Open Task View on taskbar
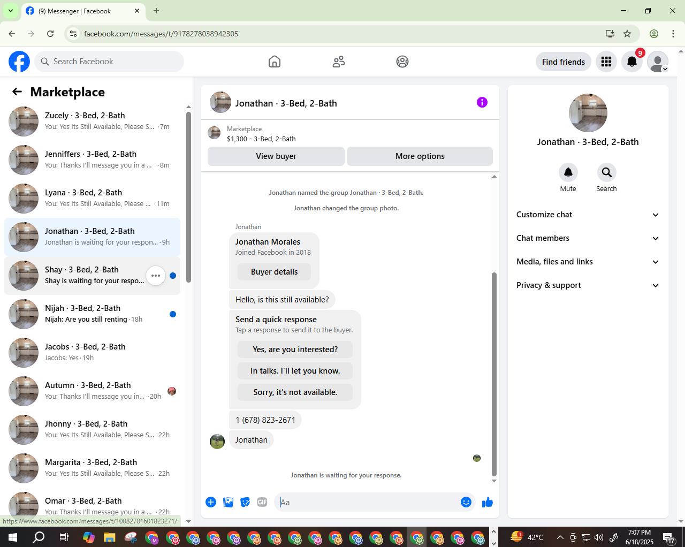The width and height of the screenshot is (685, 547). [64, 537]
